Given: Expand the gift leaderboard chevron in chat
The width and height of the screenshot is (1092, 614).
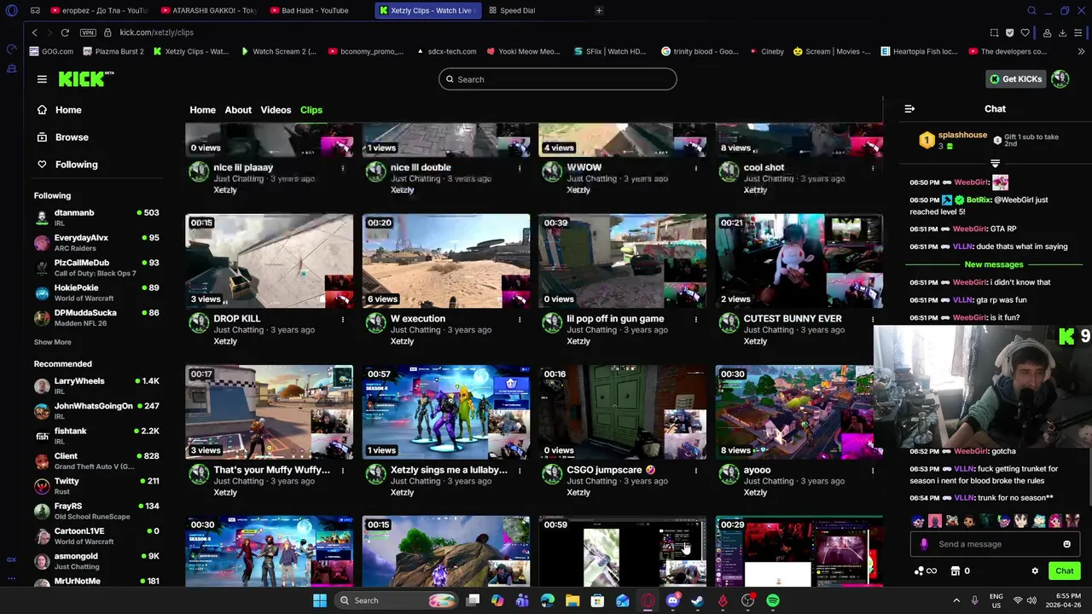Looking at the screenshot, I should [995, 163].
